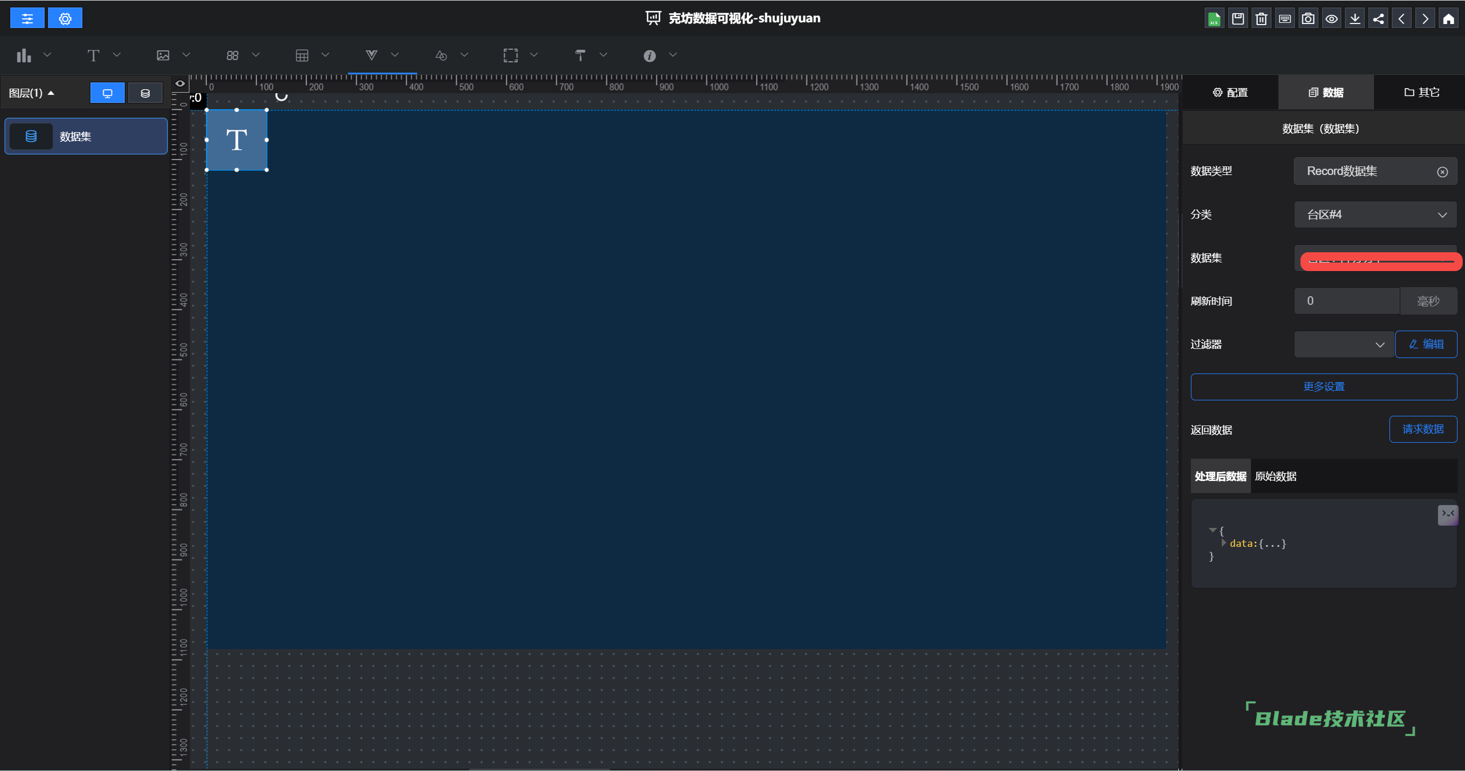Click the 请求数据 button

pos(1423,429)
